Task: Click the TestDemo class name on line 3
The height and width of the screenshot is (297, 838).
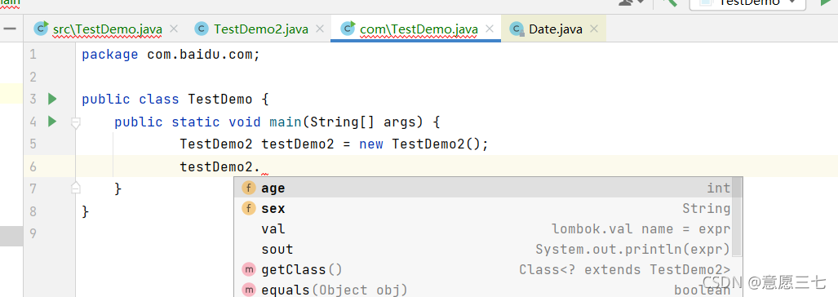Action: tap(219, 100)
